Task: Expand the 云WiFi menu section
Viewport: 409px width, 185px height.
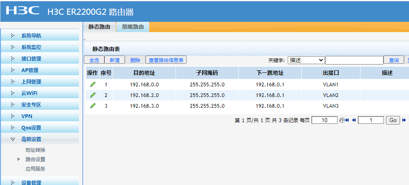Action: [40, 93]
